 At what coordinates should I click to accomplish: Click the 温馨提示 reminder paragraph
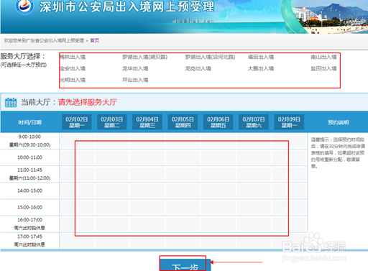pyautogui.click(x=338, y=153)
